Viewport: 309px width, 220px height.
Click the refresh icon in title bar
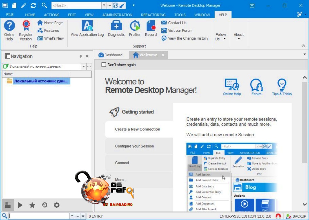33,5
